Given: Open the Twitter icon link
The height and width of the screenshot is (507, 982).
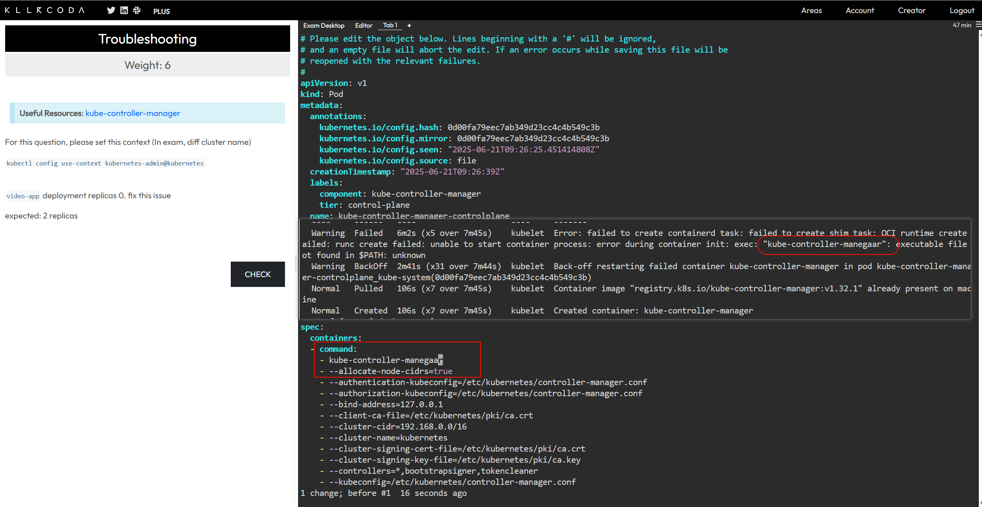Looking at the screenshot, I should (x=111, y=11).
